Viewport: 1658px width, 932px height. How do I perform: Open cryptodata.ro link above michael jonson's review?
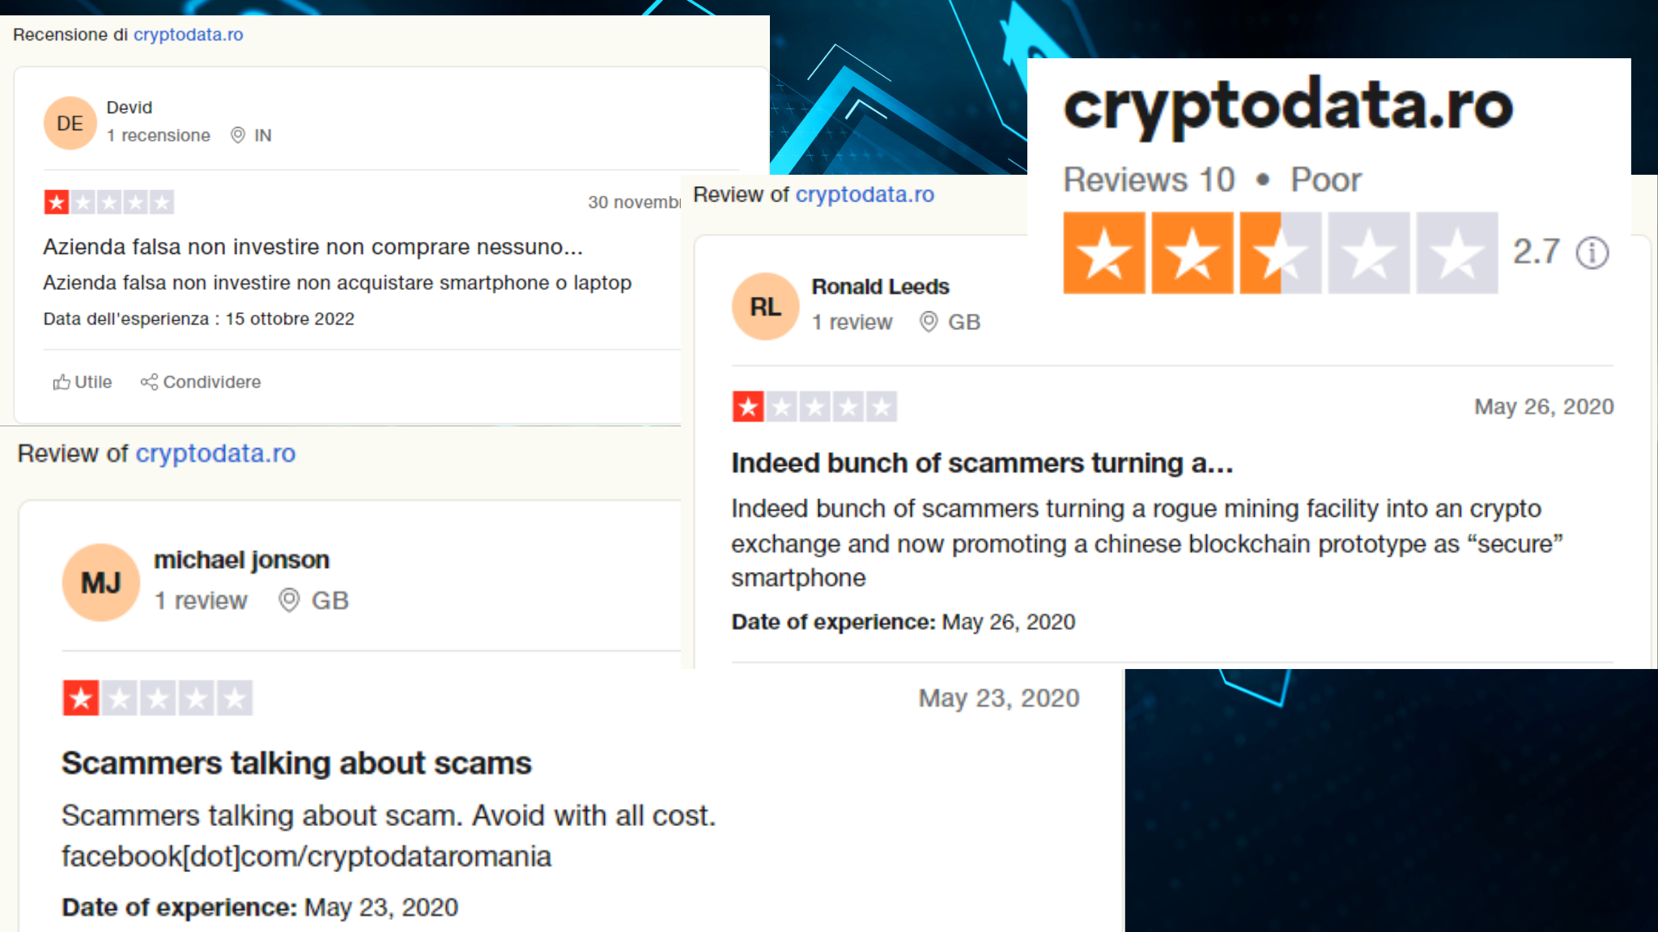click(215, 454)
